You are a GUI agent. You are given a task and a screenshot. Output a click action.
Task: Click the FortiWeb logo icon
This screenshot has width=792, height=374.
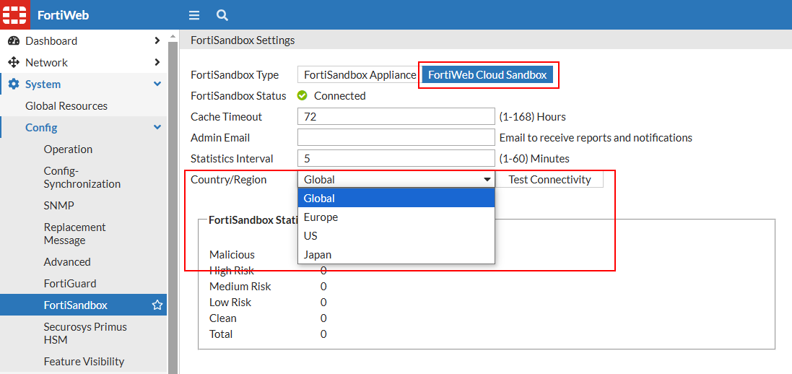coord(14,14)
